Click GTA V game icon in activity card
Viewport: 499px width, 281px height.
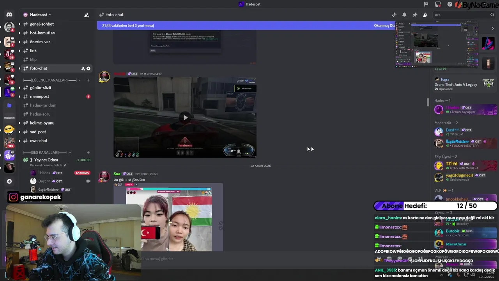coord(488,83)
